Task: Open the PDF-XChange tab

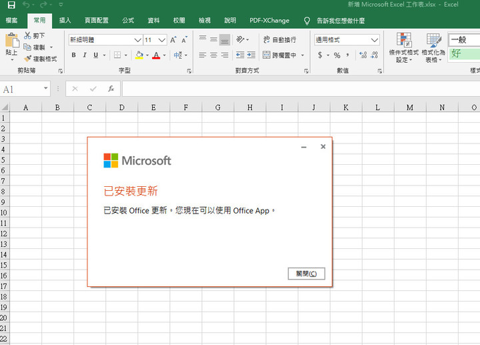Action: [x=269, y=21]
